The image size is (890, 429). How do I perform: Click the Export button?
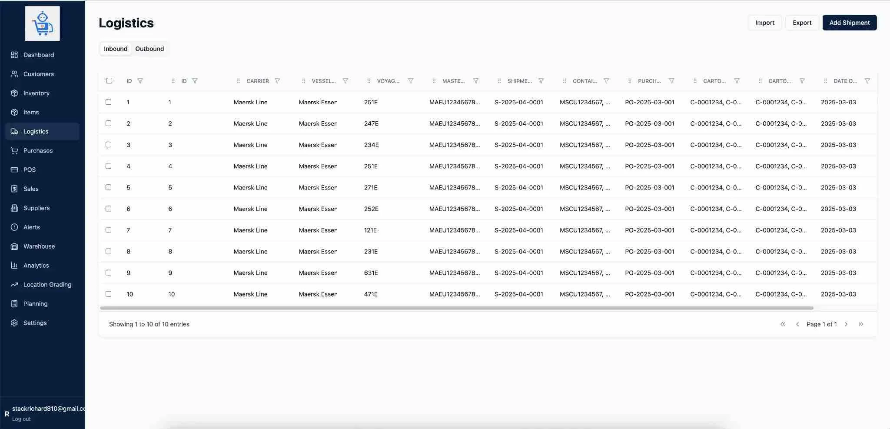pos(801,23)
